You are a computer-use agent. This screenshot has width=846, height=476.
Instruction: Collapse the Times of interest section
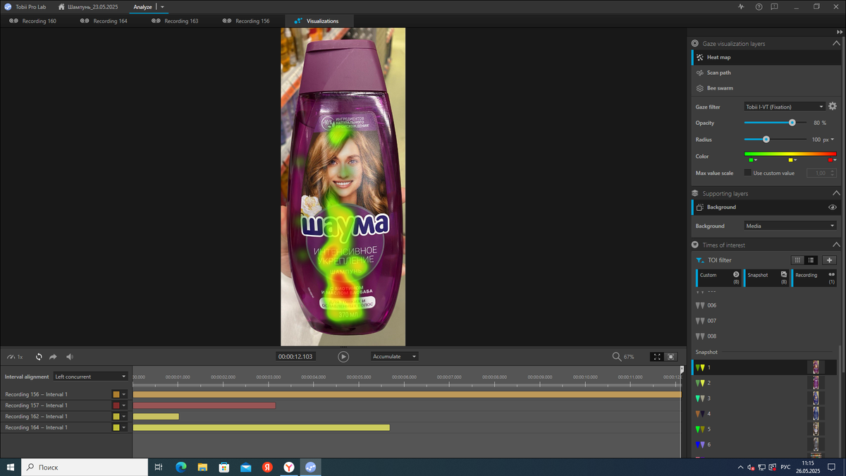click(836, 245)
